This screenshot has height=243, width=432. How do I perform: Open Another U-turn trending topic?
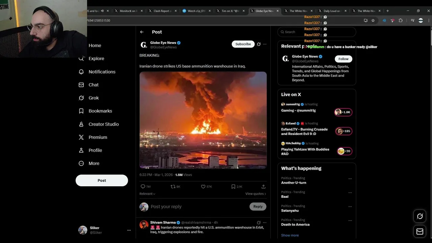(294, 183)
